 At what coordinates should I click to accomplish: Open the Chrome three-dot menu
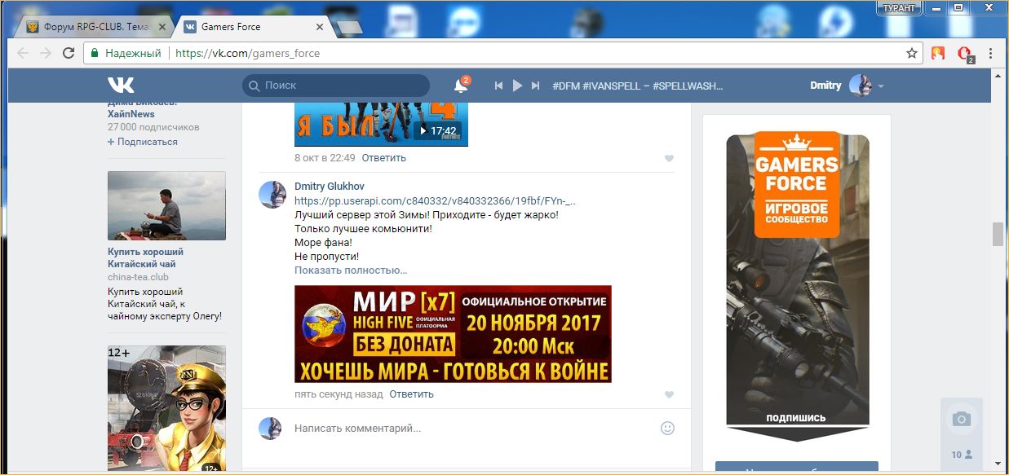click(x=991, y=53)
